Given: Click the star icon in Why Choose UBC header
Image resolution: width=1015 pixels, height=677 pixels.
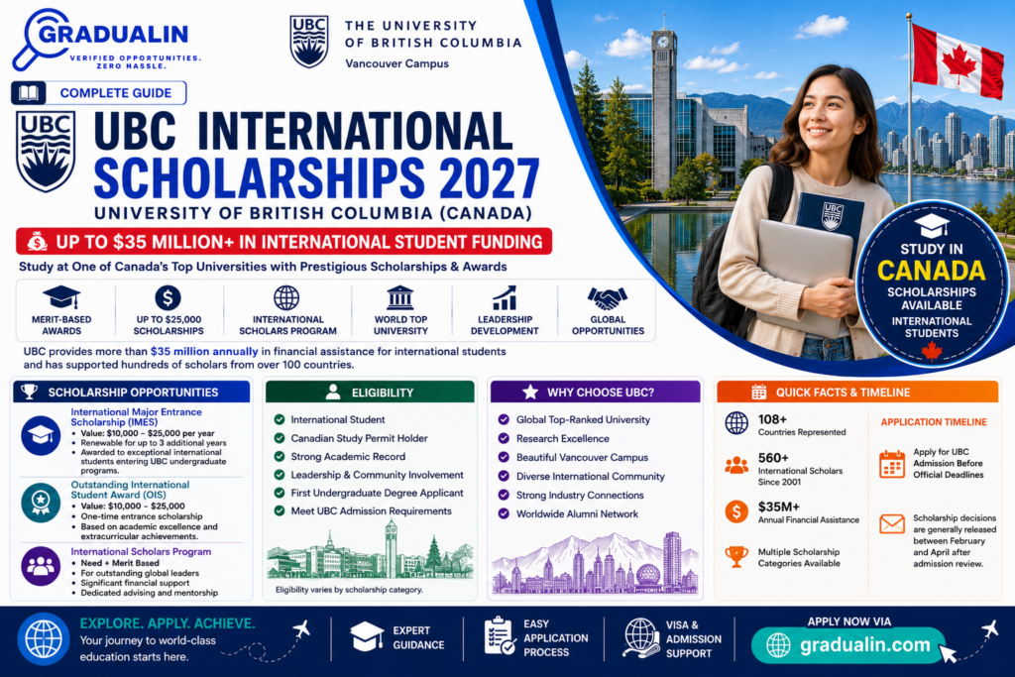Looking at the screenshot, I should click(x=530, y=392).
